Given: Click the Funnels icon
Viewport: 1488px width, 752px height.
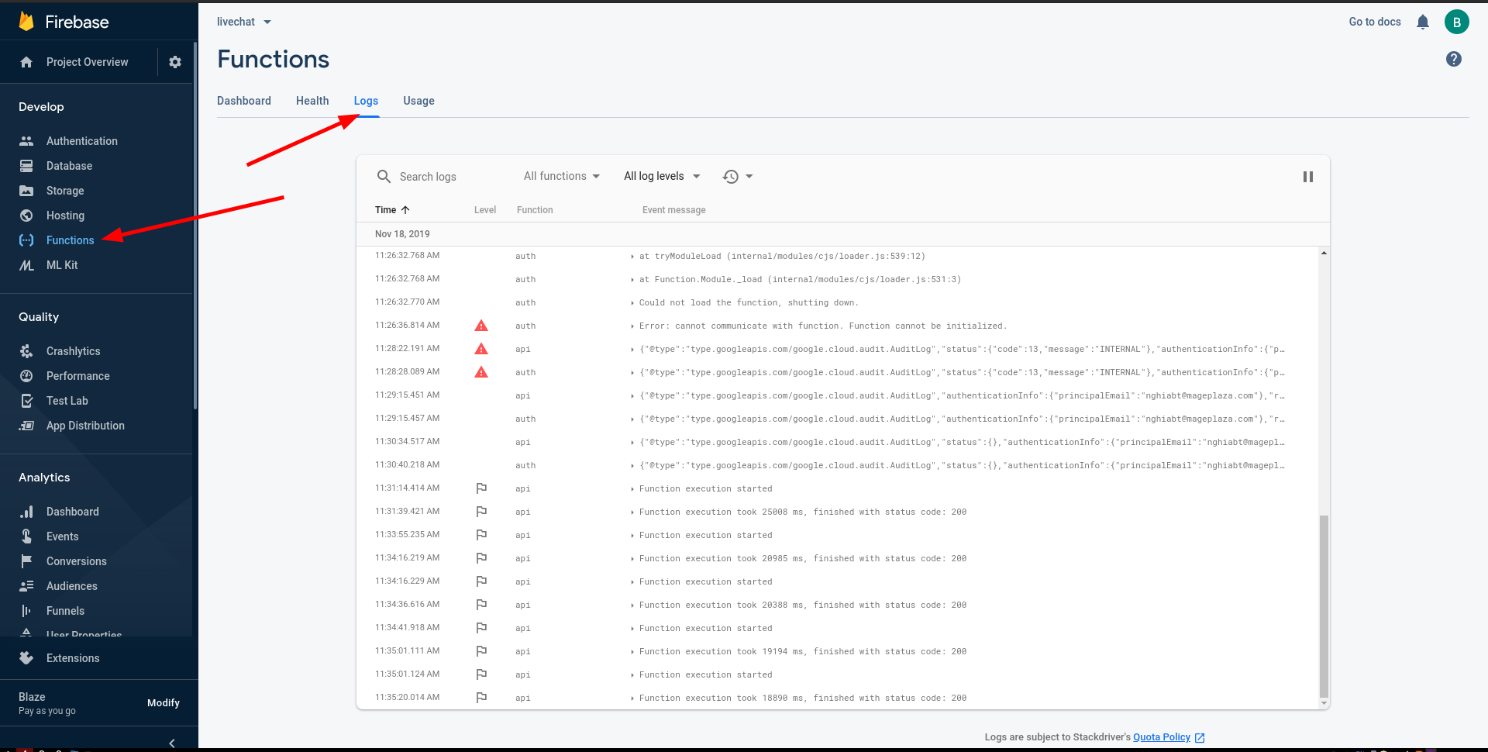Looking at the screenshot, I should point(26,611).
